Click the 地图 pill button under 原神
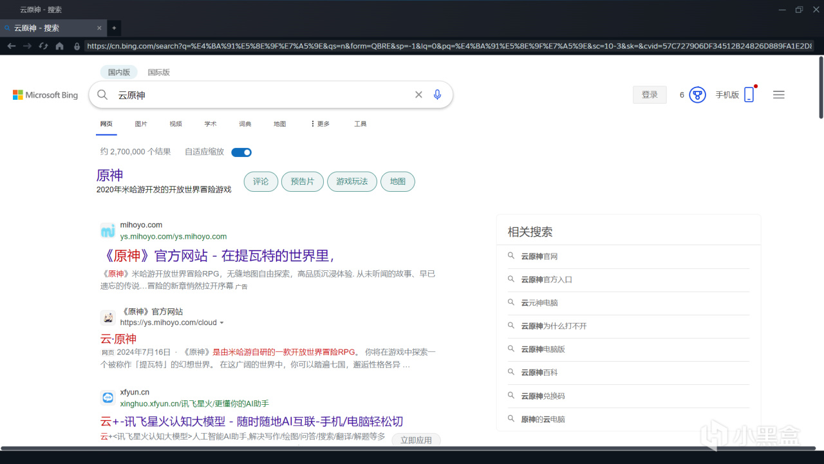The height and width of the screenshot is (464, 824). 398,181
